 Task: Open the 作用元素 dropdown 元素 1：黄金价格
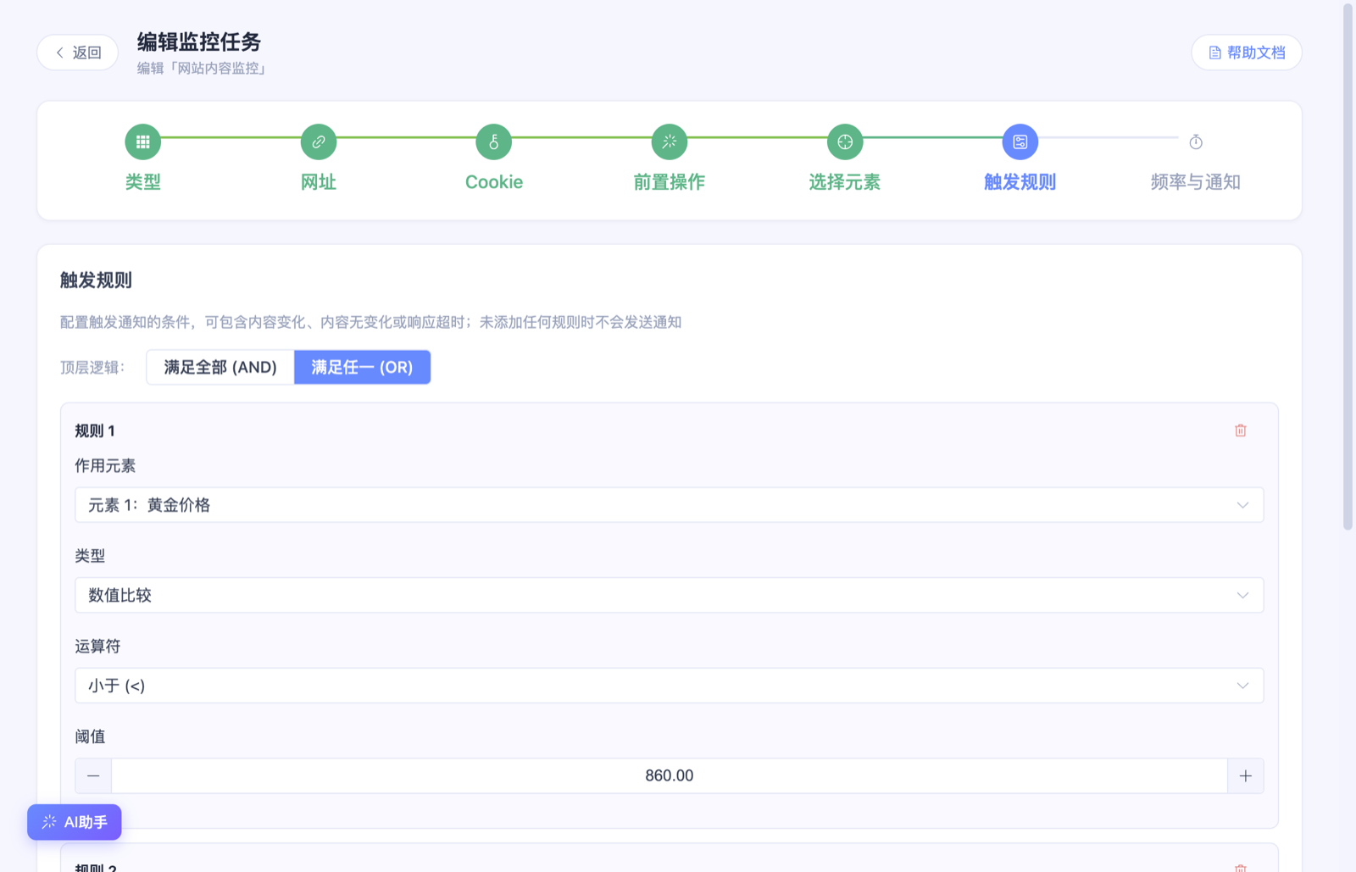coord(670,505)
